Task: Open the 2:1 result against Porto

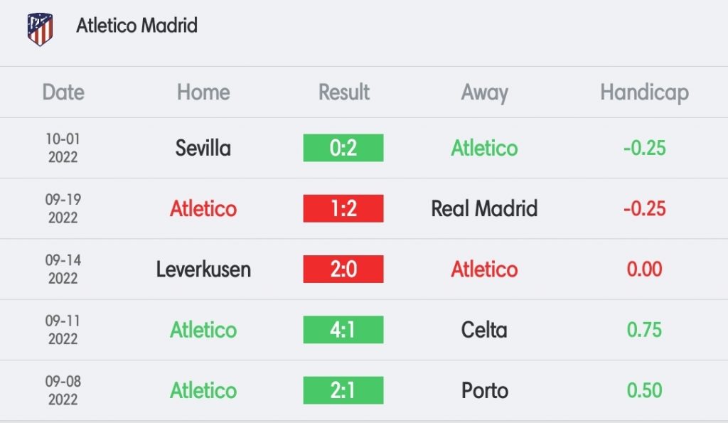Action: [x=343, y=390]
